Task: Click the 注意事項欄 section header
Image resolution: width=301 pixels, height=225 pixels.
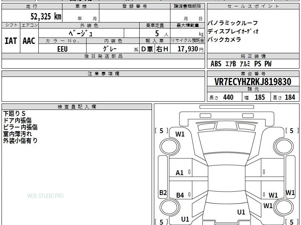Action: [x=103, y=73]
